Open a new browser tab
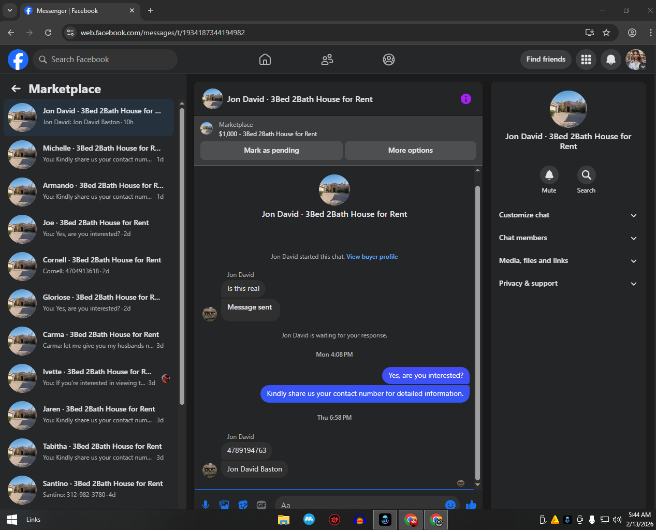Image resolution: width=656 pixels, height=530 pixels. pos(151,10)
